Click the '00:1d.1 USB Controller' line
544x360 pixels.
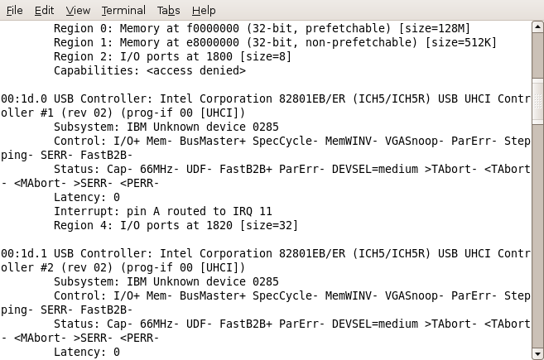click(266, 253)
